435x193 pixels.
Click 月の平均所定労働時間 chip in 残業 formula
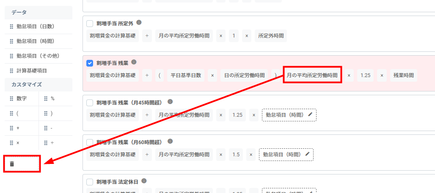click(312, 75)
